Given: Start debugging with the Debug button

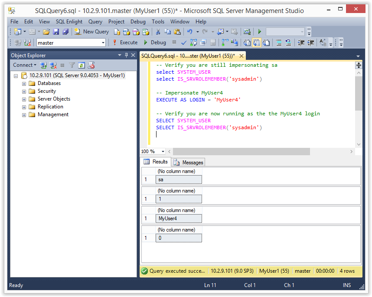Looking at the screenshot, I should point(155,42).
